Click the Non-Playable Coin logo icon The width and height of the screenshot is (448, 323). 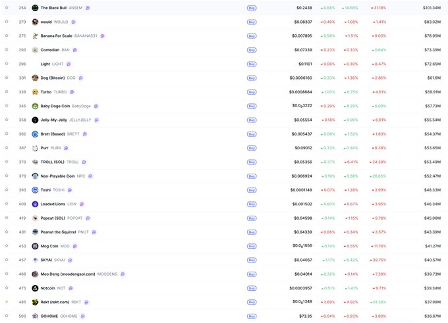click(35, 176)
